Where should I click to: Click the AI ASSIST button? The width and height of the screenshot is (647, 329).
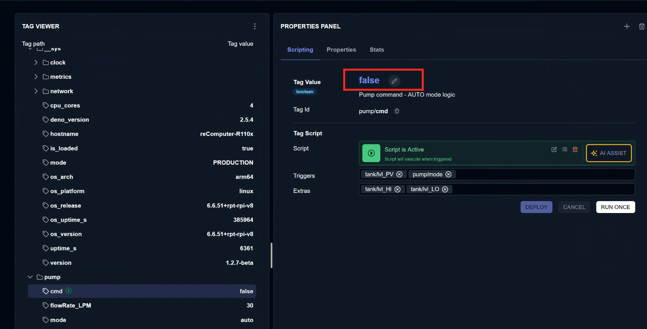[609, 153]
